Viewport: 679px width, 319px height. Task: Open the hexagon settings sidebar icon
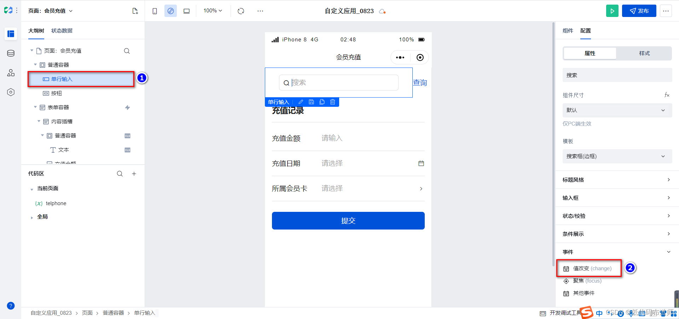click(x=11, y=92)
